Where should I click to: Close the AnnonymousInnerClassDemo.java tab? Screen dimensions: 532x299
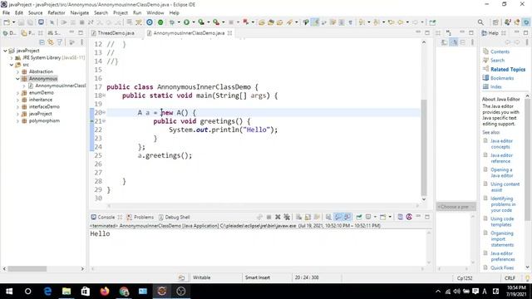pyautogui.click(x=229, y=33)
